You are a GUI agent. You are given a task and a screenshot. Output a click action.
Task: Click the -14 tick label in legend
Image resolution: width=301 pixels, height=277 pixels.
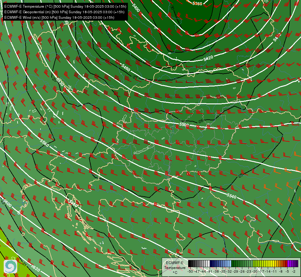pyautogui.click(x=268, y=272)
